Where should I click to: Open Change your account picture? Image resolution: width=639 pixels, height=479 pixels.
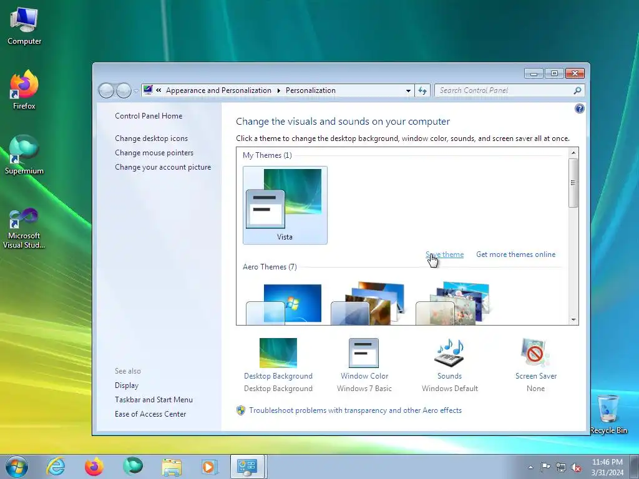163,167
